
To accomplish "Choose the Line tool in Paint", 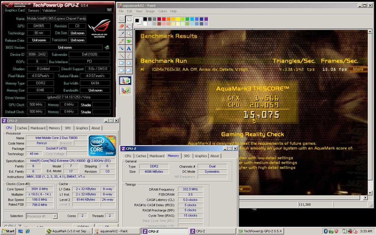I will click(x=122, y=56).
